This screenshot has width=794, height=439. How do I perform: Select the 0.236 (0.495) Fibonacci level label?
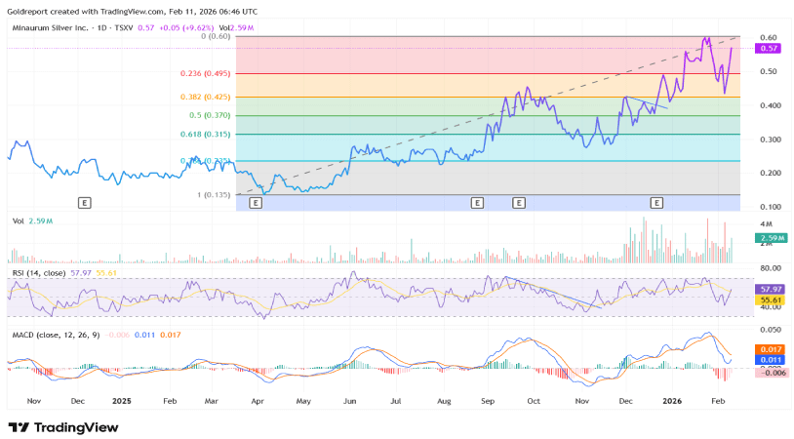pos(204,73)
